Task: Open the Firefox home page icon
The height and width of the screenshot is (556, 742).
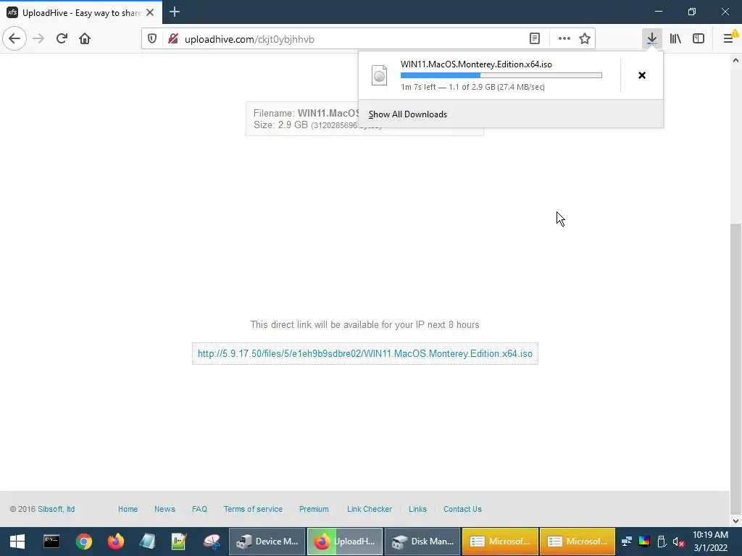Action: coord(85,38)
